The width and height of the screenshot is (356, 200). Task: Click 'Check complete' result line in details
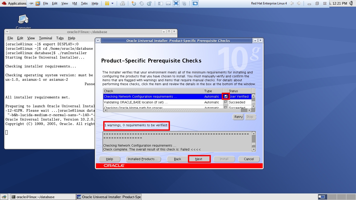coord(152,149)
